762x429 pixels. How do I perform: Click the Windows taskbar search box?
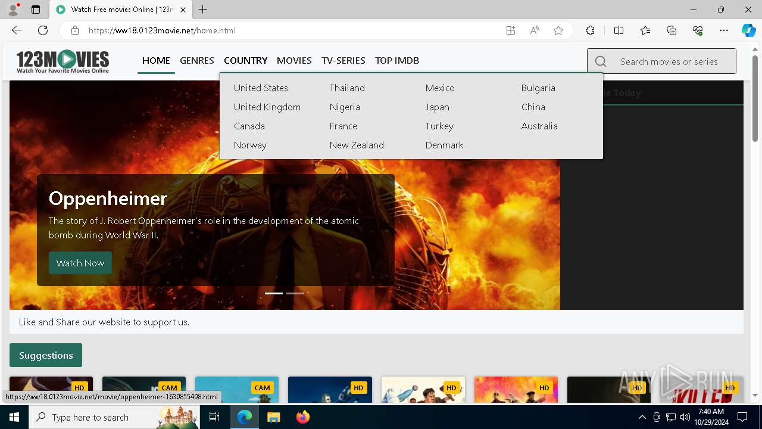(114, 417)
